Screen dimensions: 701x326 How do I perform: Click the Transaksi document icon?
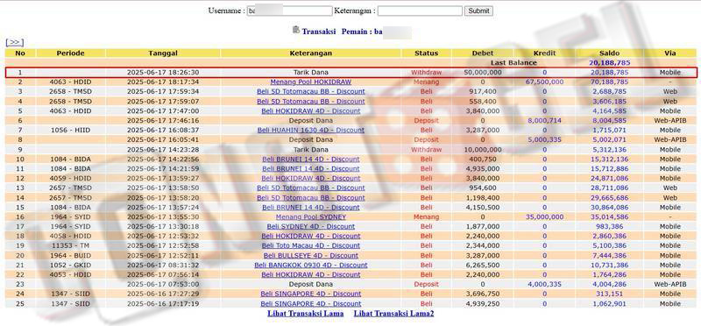pos(295,30)
